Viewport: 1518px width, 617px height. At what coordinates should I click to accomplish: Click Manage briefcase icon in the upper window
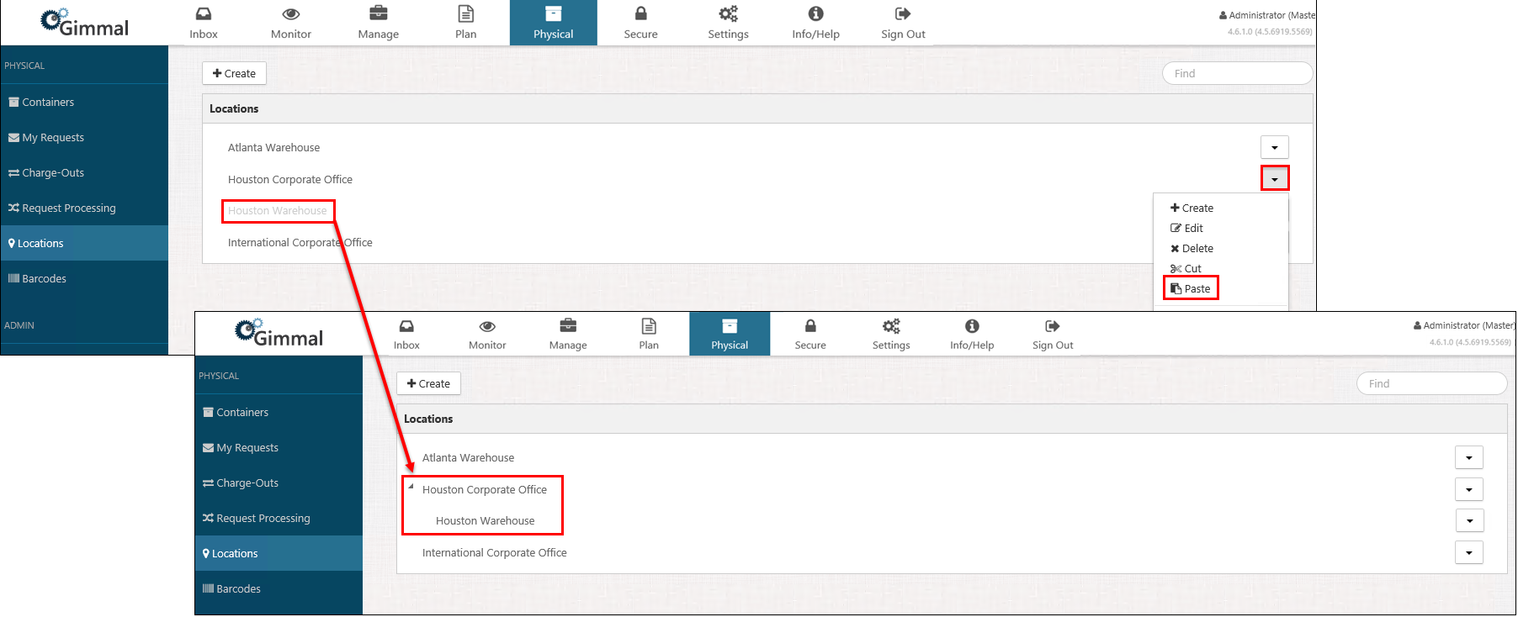pos(379,14)
